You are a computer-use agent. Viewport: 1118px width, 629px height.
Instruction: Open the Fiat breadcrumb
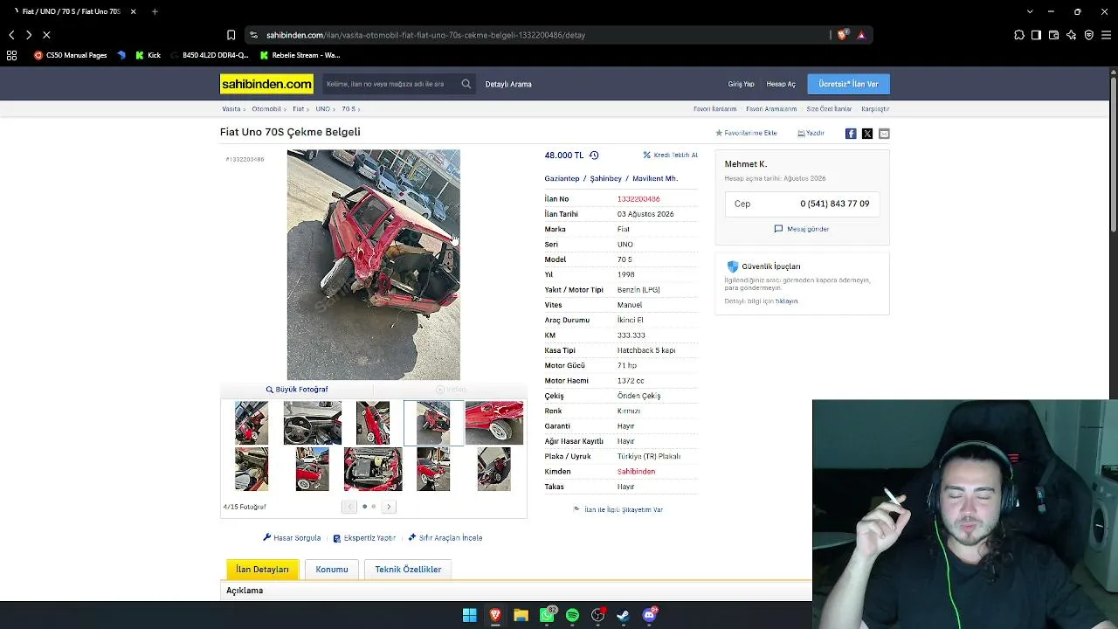pos(299,109)
